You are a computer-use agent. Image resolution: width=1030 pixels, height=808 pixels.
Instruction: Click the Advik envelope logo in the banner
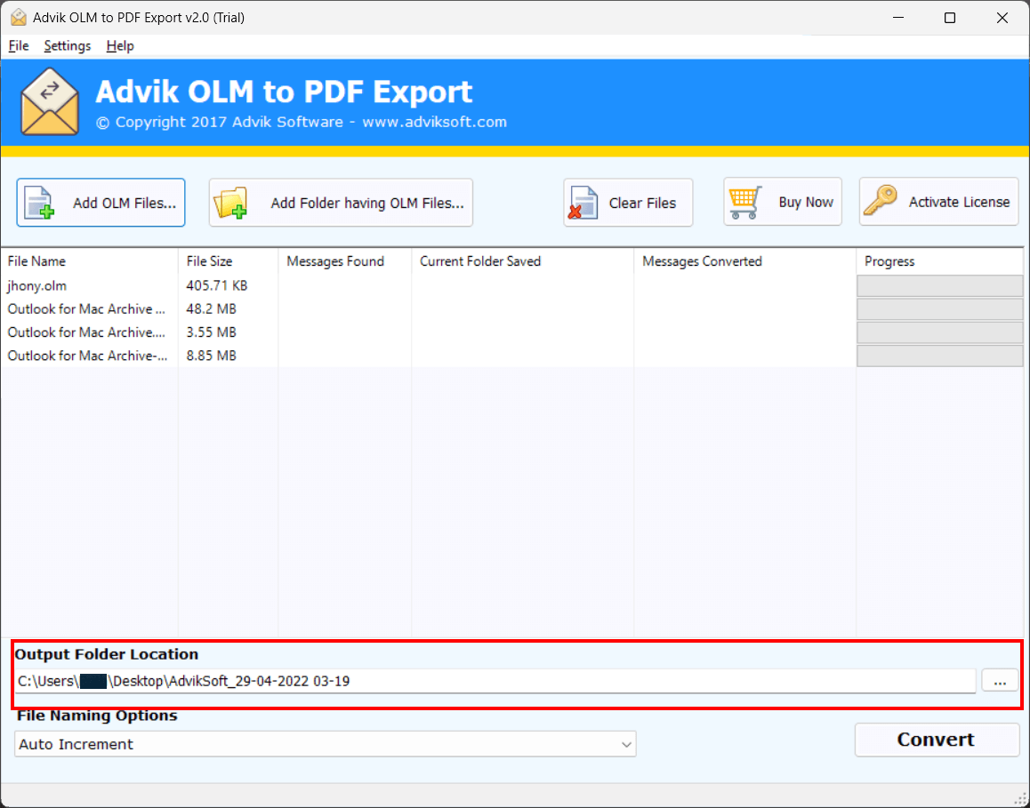coord(50,101)
